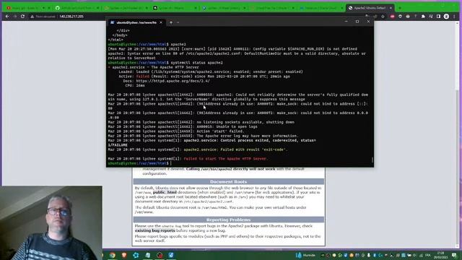
Task: Close the Apache2 Ubuntu Default tab
Action: point(391,8)
